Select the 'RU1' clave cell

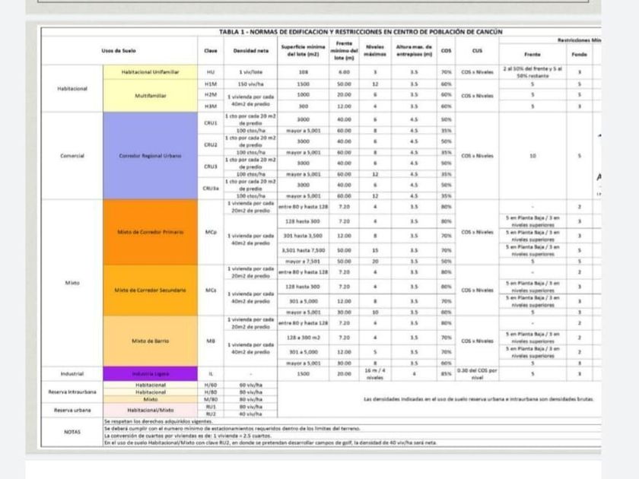point(210,407)
